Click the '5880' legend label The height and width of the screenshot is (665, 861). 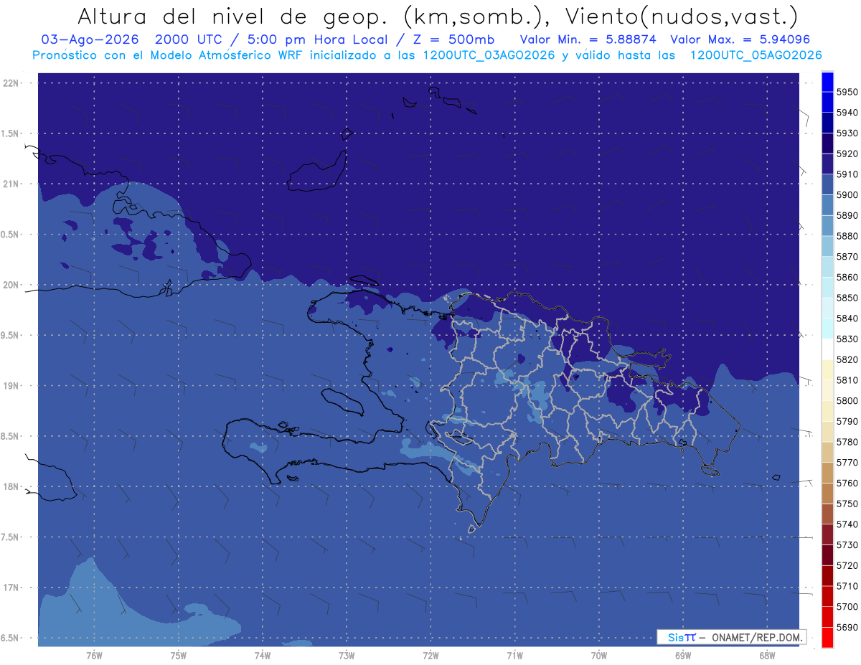[x=847, y=236]
